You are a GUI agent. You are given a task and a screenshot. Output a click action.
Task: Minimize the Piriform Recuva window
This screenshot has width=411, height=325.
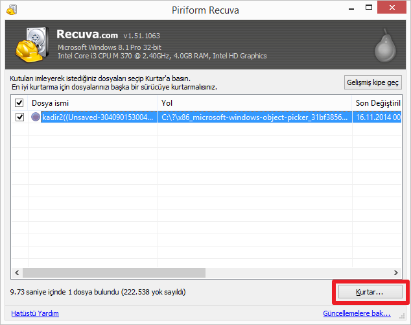[351, 8]
